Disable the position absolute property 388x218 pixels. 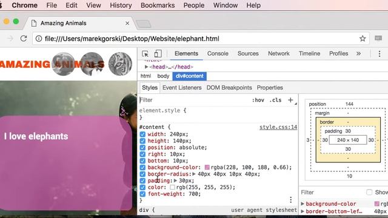tap(142, 148)
